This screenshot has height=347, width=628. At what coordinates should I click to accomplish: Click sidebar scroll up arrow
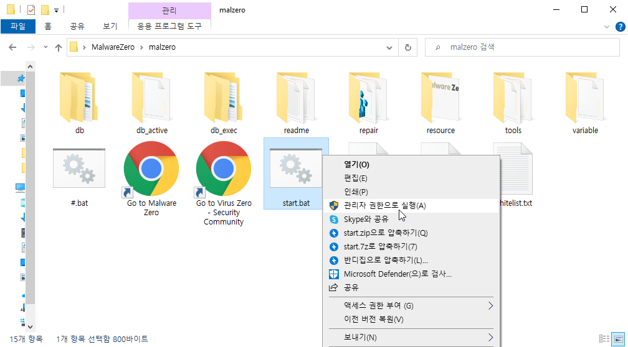coord(31,67)
